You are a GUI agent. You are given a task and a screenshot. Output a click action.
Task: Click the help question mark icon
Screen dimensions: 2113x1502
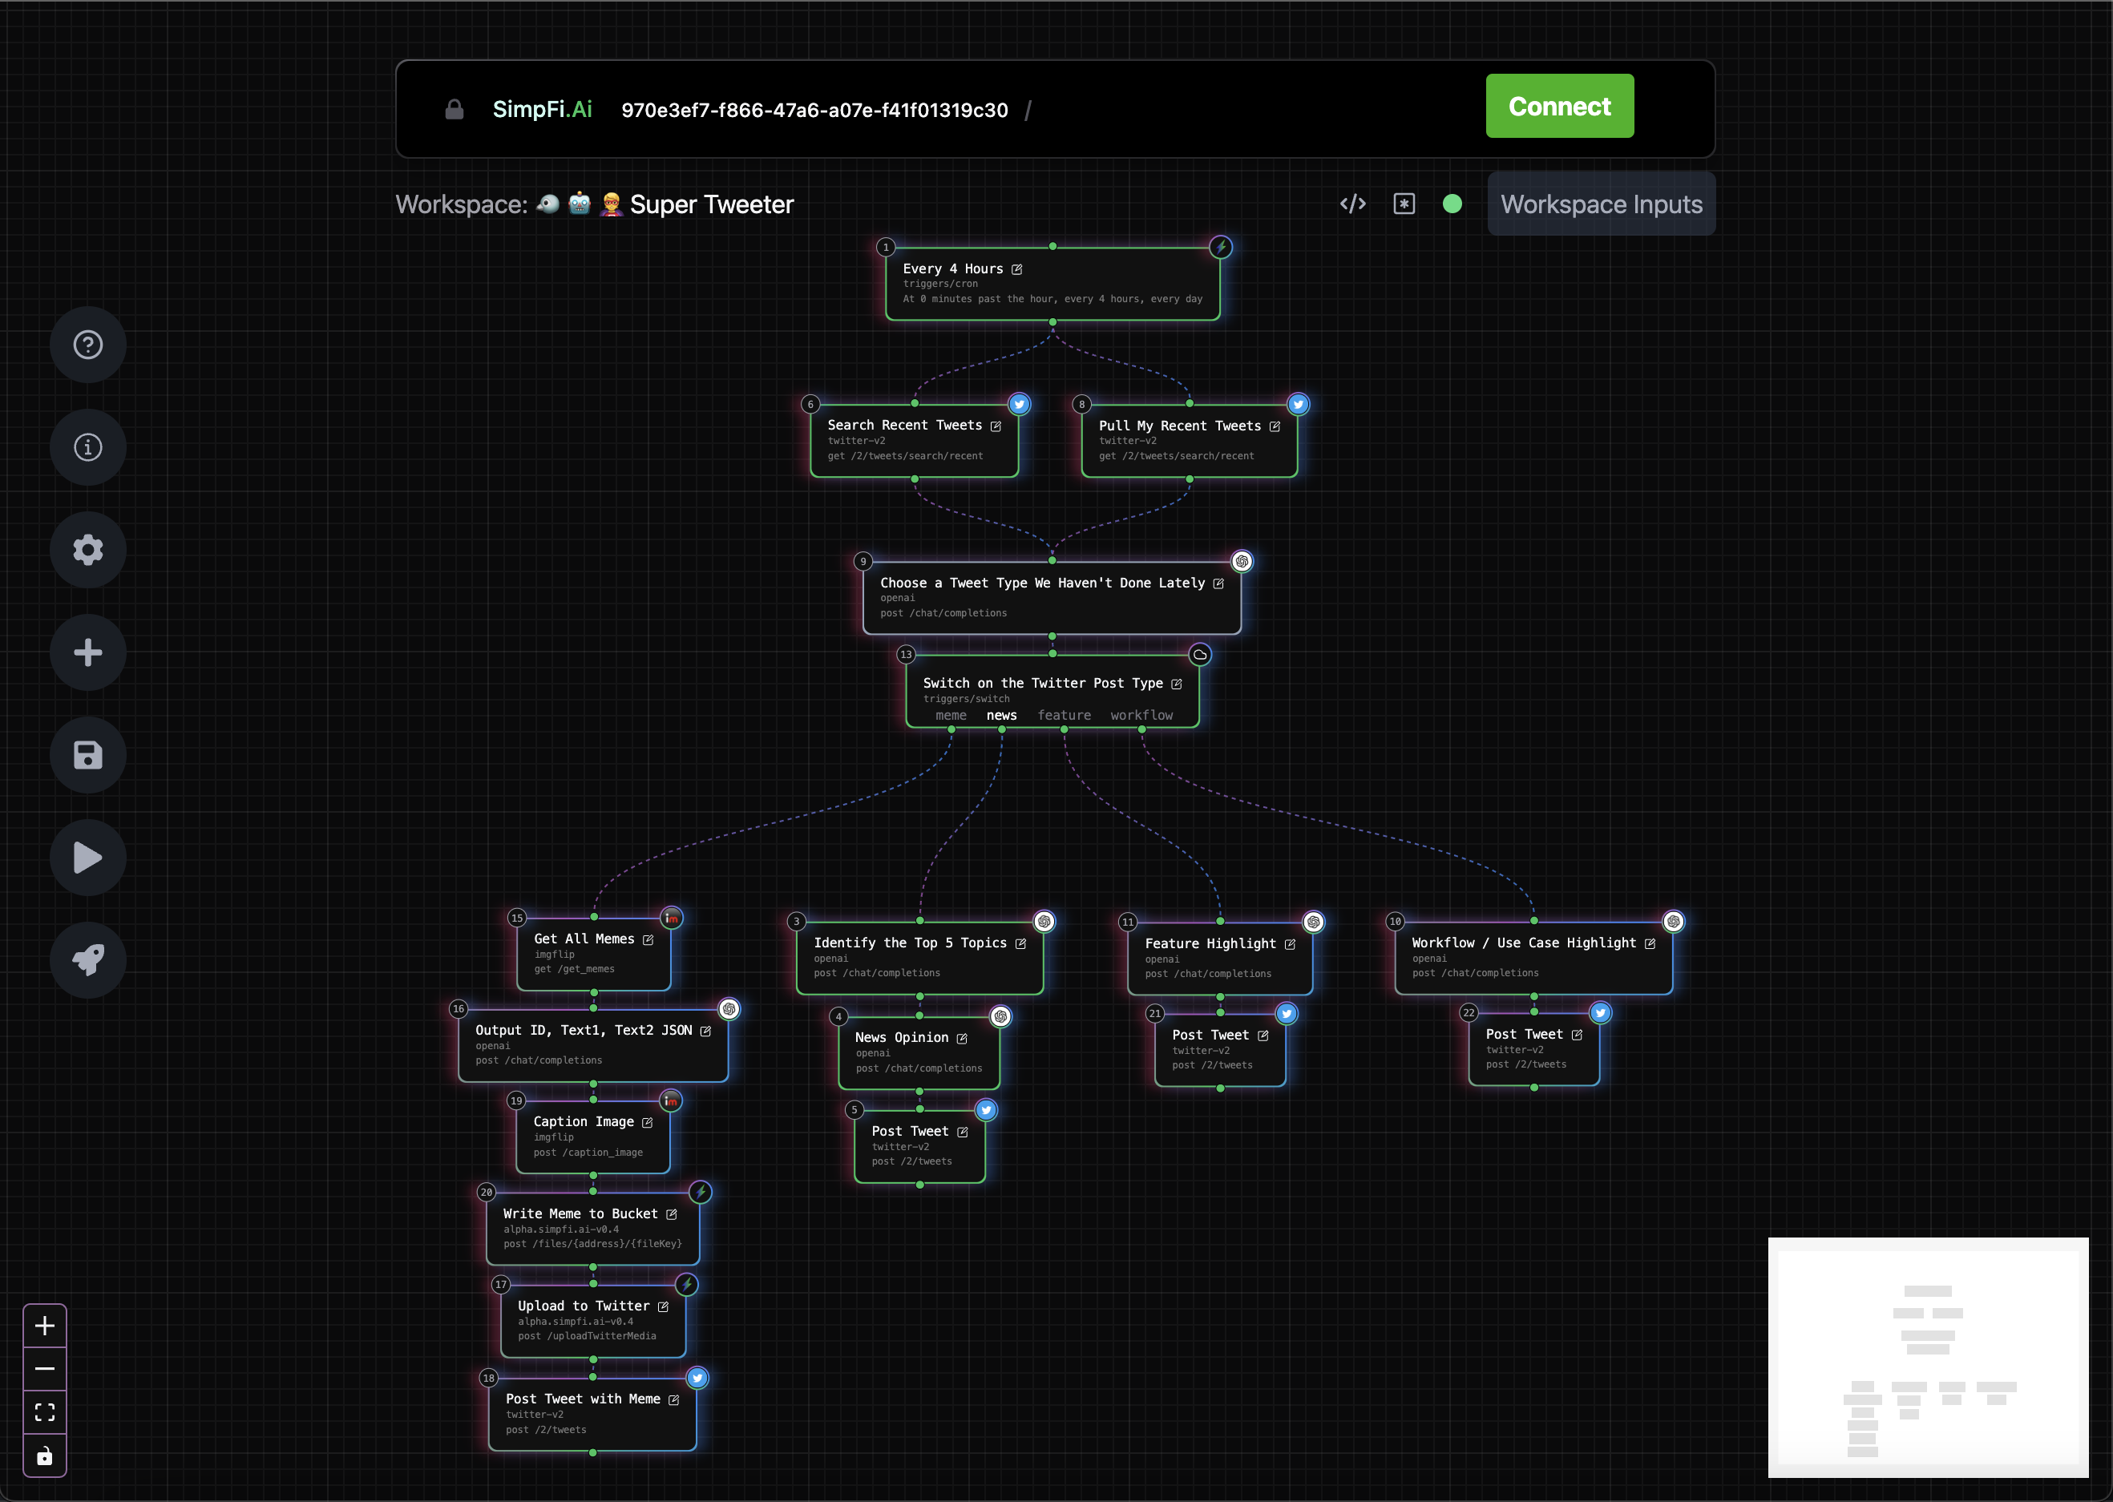click(88, 345)
